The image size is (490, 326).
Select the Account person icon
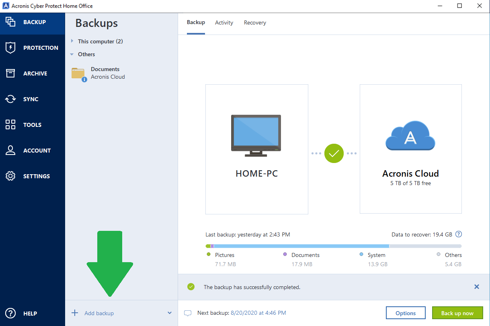10,151
